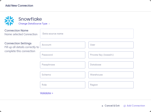Click into the Account input field
The width and height of the screenshot is (151, 112).
63,45
